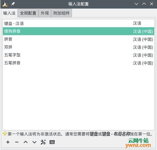157x150 pixels.
Task: Select the 键盘 - 汉语 row
Action: (78, 23)
